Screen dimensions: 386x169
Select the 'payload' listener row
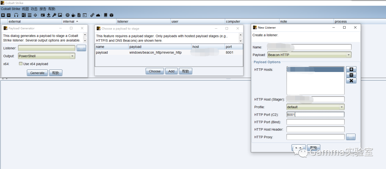169,53
